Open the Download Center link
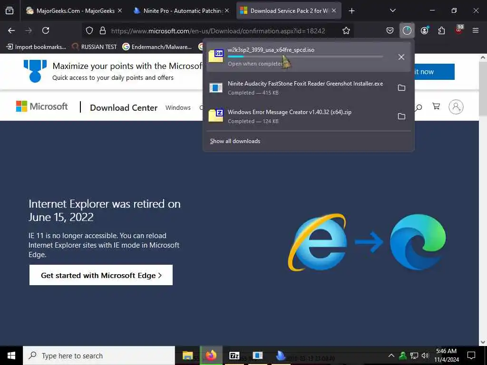487x365 pixels. [x=124, y=107]
